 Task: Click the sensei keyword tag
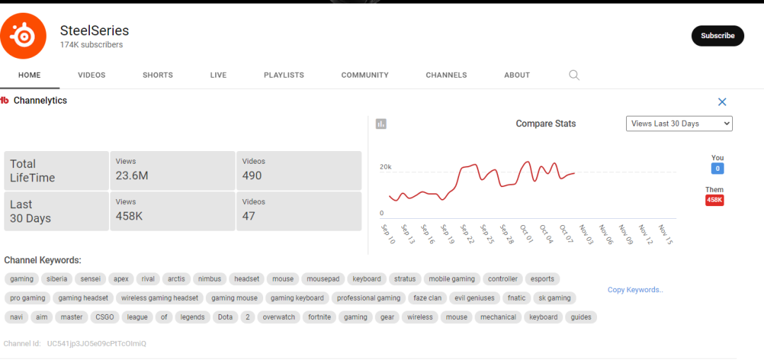[90, 279]
